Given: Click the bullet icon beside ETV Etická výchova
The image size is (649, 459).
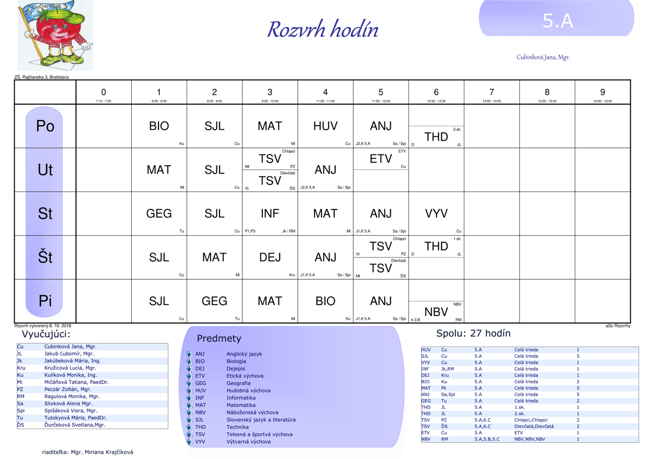Looking at the screenshot, I should (190, 376).
